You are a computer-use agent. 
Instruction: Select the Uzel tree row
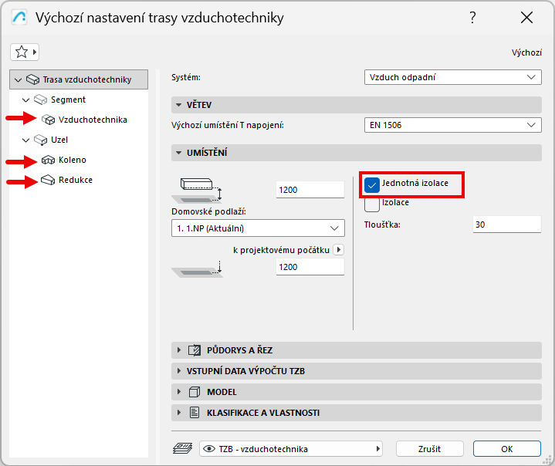point(79,140)
